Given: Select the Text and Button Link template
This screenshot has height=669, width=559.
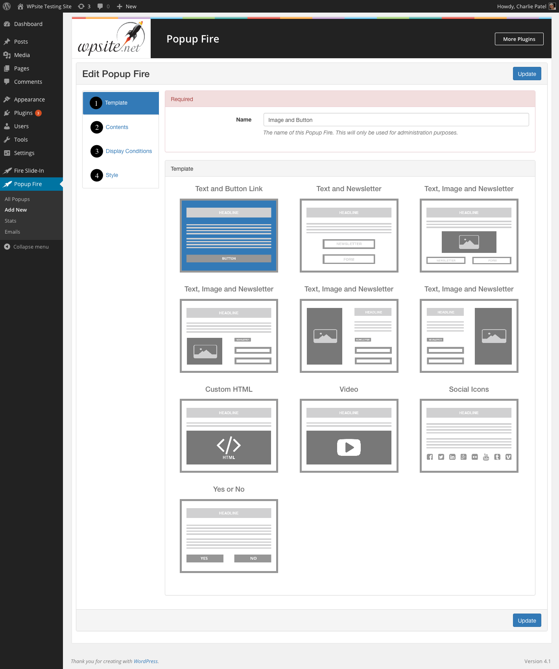Looking at the screenshot, I should [x=229, y=236].
